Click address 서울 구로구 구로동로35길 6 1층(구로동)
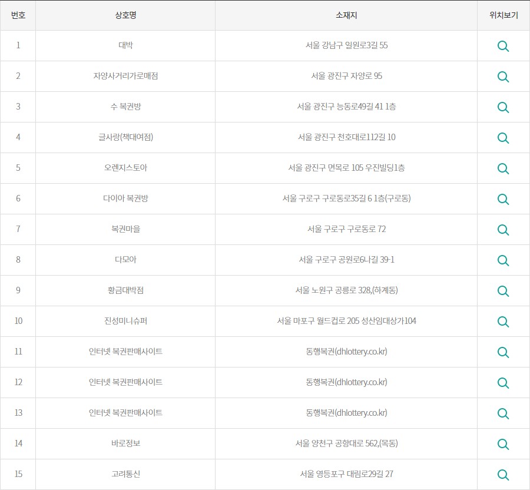This screenshot has height=490, width=530. 346,198
